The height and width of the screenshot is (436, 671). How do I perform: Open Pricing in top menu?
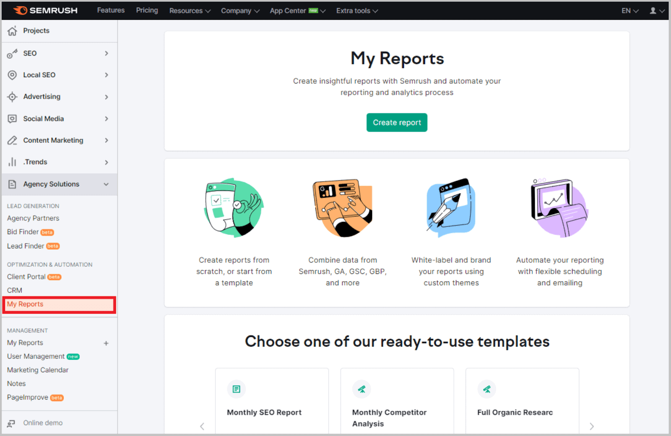147,10
